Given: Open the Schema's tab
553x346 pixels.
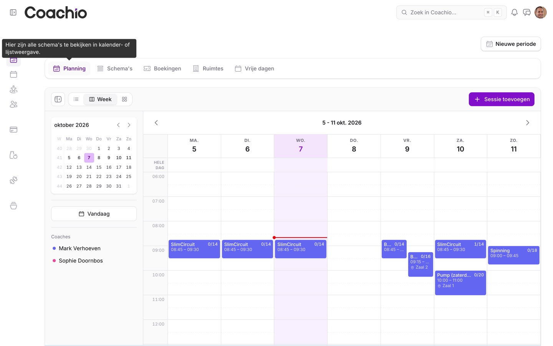Looking at the screenshot, I should (115, 68).
